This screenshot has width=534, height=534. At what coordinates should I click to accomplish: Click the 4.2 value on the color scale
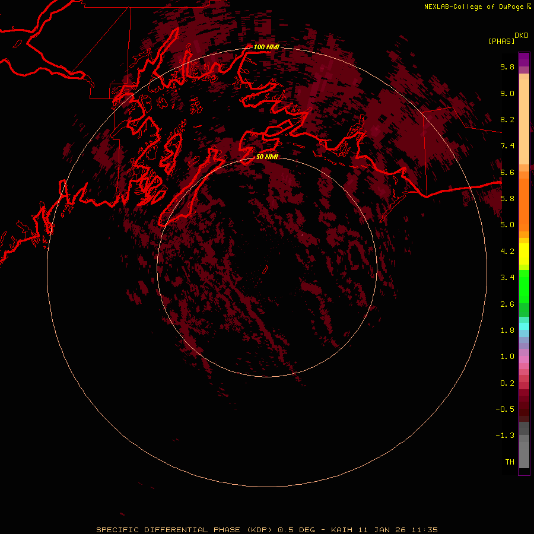coord(507,252)
